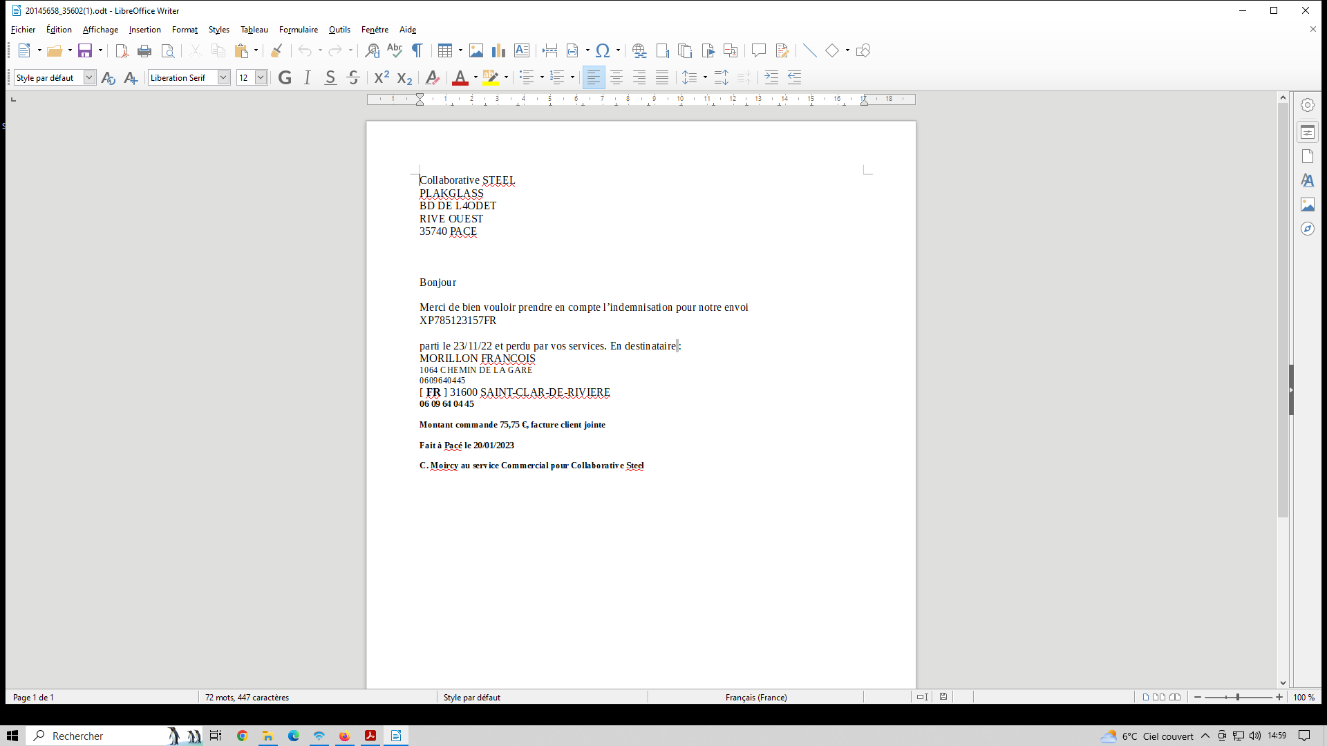Open the sidebar Gallery panel
The width and height of the screenshot is (1327, 746).
[x=1307, y=204]
